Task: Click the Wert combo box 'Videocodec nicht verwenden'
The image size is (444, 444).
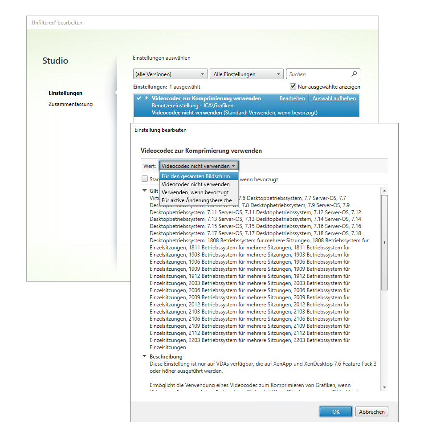Action: 199,166
